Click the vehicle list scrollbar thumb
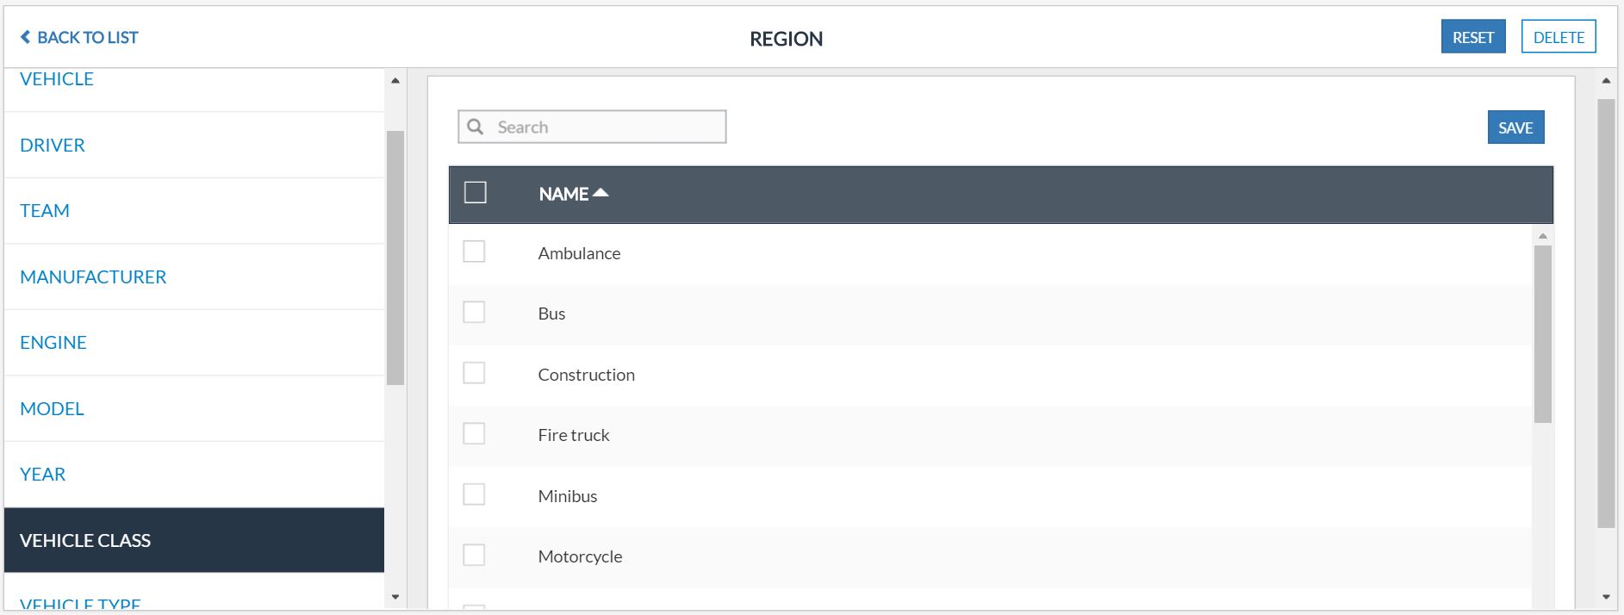This screenshot has height=615, width=1624. click(1543, 334)
